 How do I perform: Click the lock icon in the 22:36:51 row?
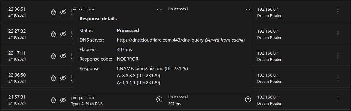(x=53, y=12)
